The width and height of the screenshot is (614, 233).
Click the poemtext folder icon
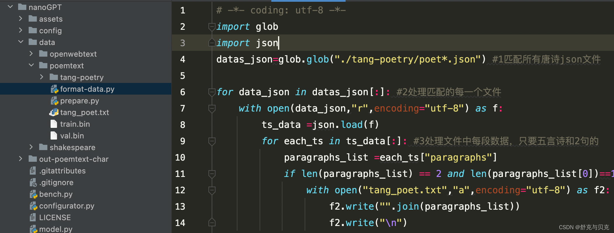43,65
